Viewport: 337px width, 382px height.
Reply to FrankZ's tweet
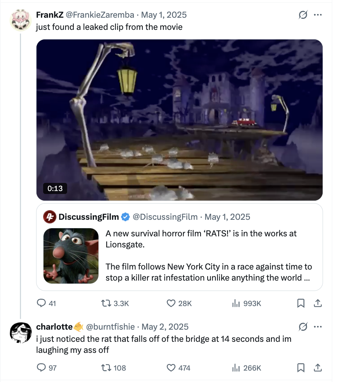coord(42,303)
